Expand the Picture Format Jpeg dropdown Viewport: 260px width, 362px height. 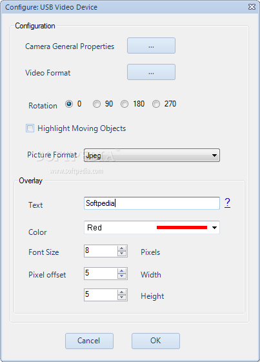pyautogui.click(x=152, y=156)
